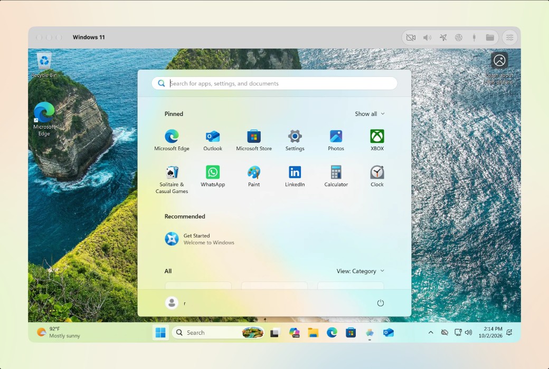
Task: Open the globe network icon in VM toolbar
Action: [458, 37]
